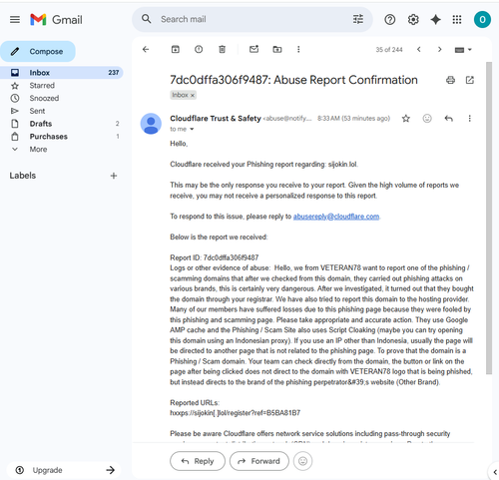Click sender name Cloudflare Trust & Safety
This screenshot has width=499, height=480.
click(216, 119)
